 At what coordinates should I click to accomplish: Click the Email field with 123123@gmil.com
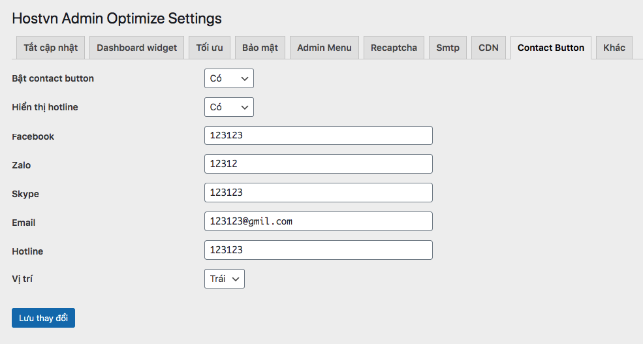pyautogui.click(x=318, y=221)
